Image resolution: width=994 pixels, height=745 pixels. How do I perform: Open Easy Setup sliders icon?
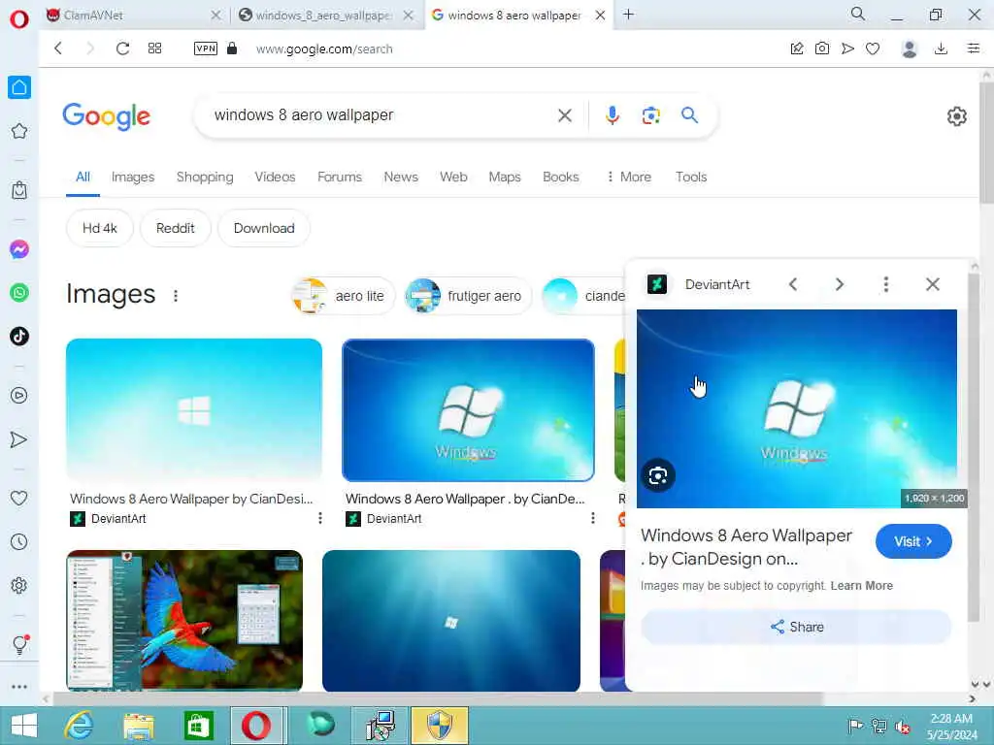[x=974, y=49]
